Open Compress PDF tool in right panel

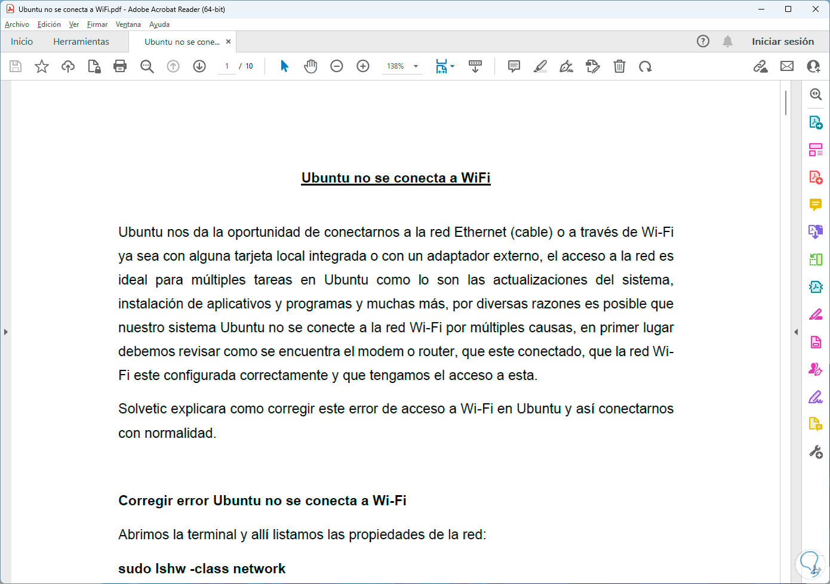click(816, 287)
